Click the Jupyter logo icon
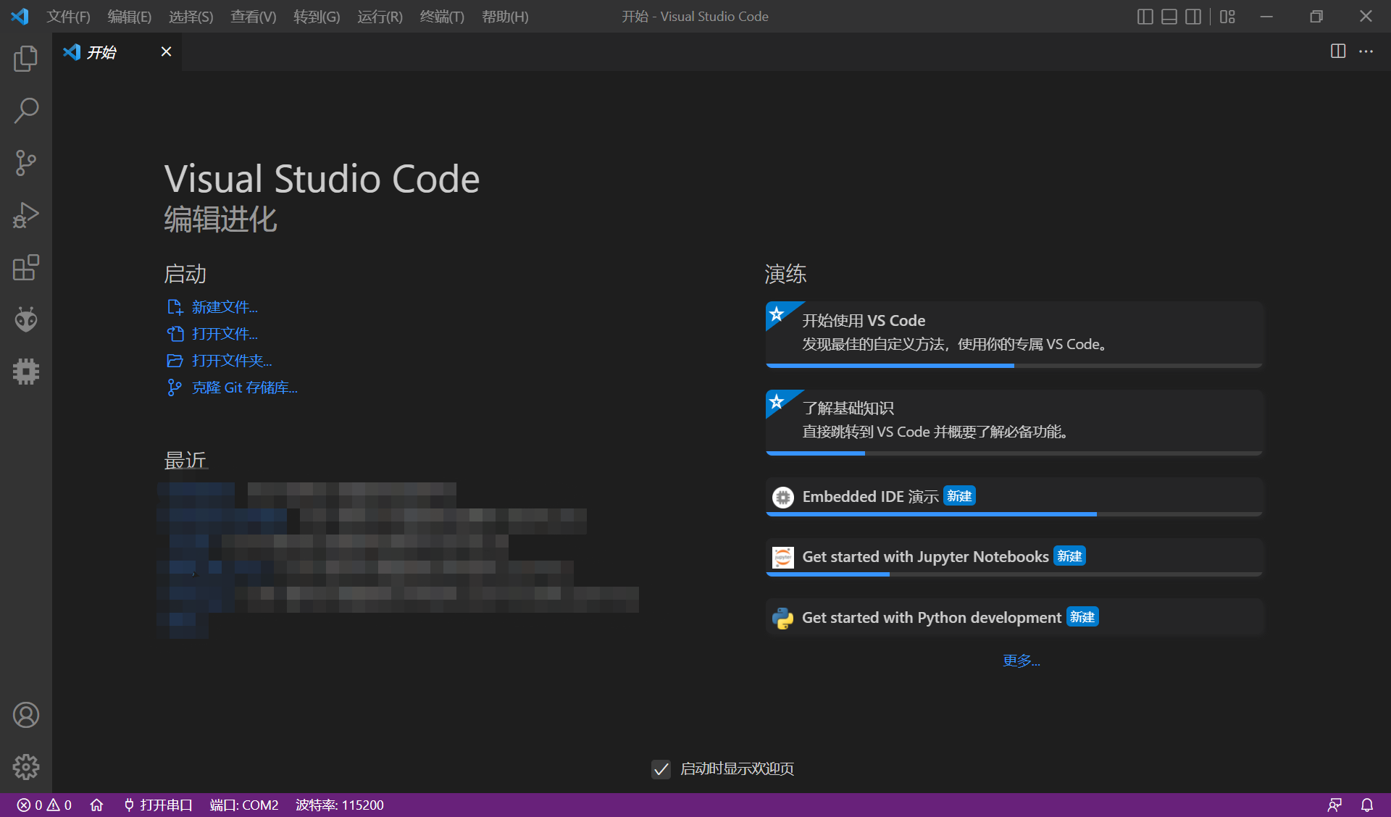 [x=783, y=557]
